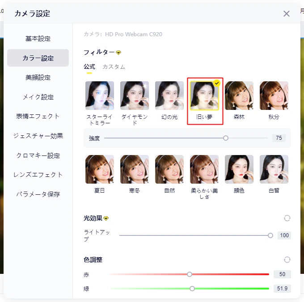
Task: Click the premium diamond icon beside フィルター
Action: [118, 53]
